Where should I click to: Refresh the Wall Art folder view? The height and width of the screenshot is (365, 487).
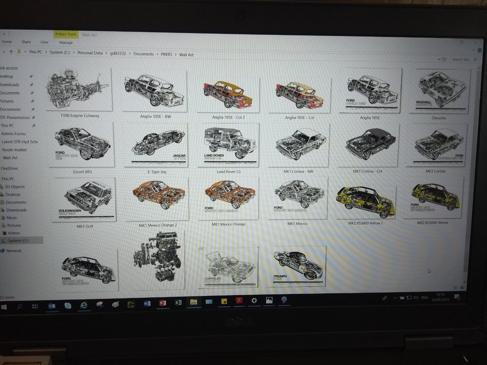pos(444,59)
